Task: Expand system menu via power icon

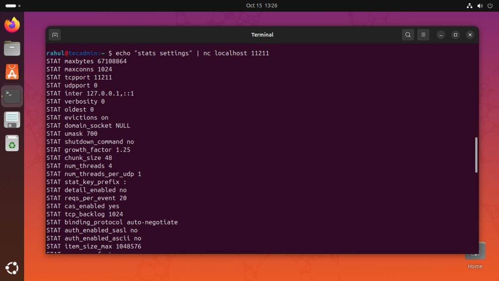Action: [490, 6]
